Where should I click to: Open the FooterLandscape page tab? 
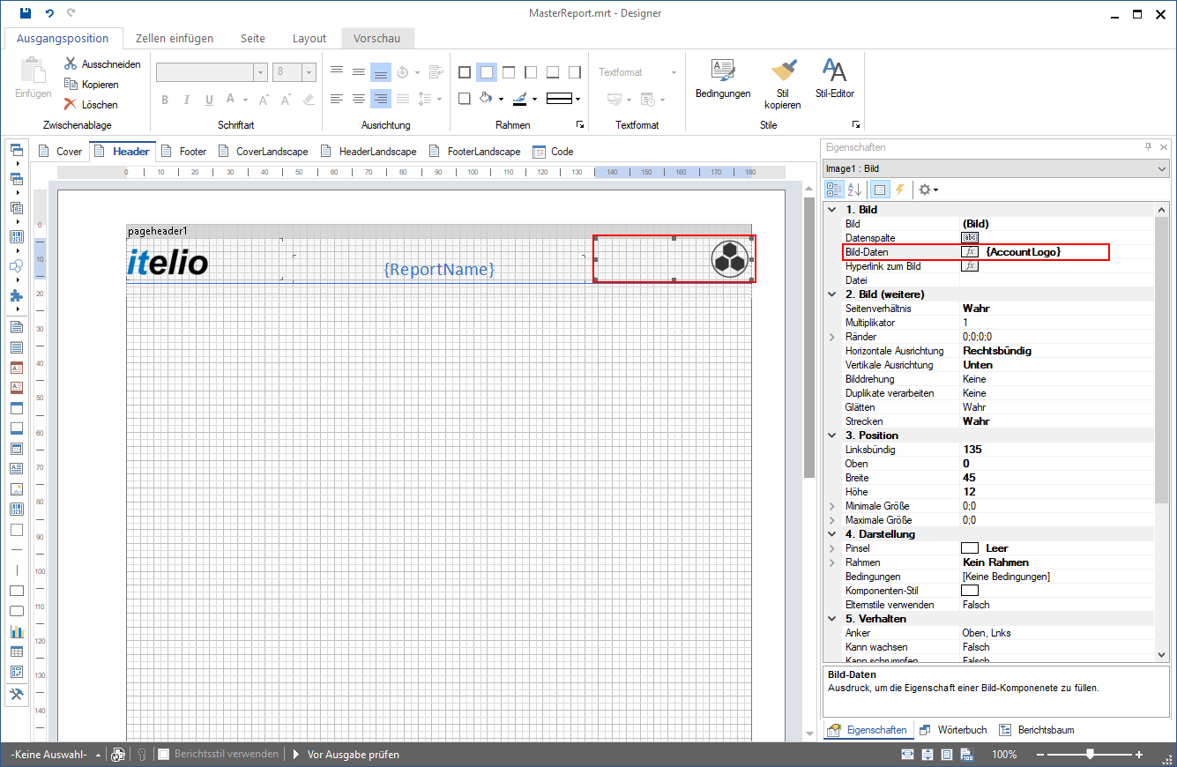click(x=475, y=152)
